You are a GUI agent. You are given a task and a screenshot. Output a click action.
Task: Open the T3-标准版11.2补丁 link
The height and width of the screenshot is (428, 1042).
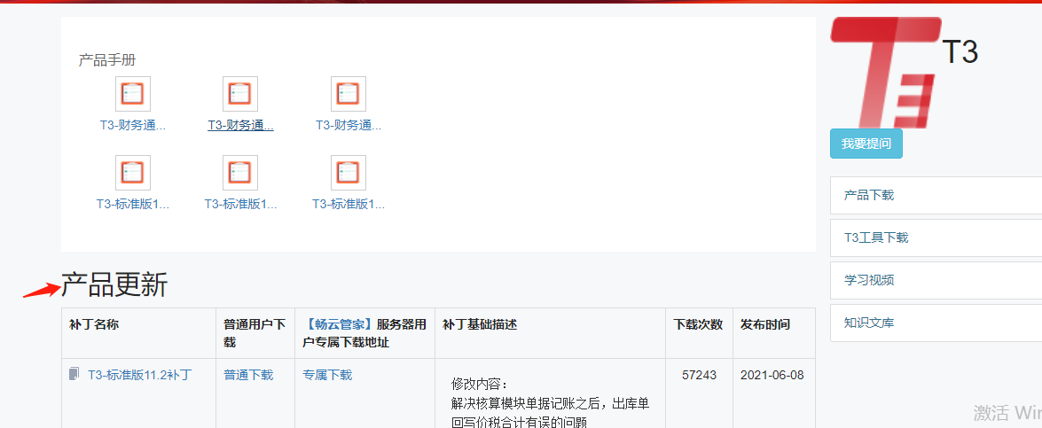tap(139, 375)
